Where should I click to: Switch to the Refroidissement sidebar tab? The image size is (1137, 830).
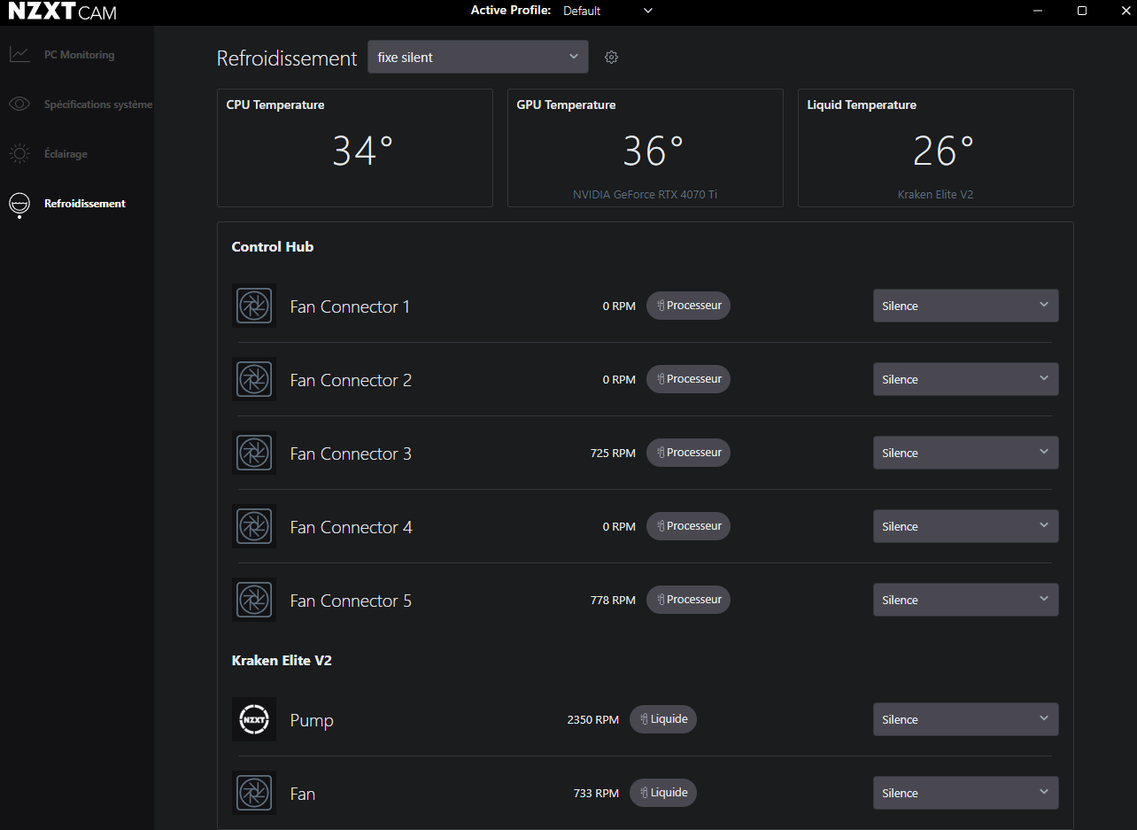(84, 204)
